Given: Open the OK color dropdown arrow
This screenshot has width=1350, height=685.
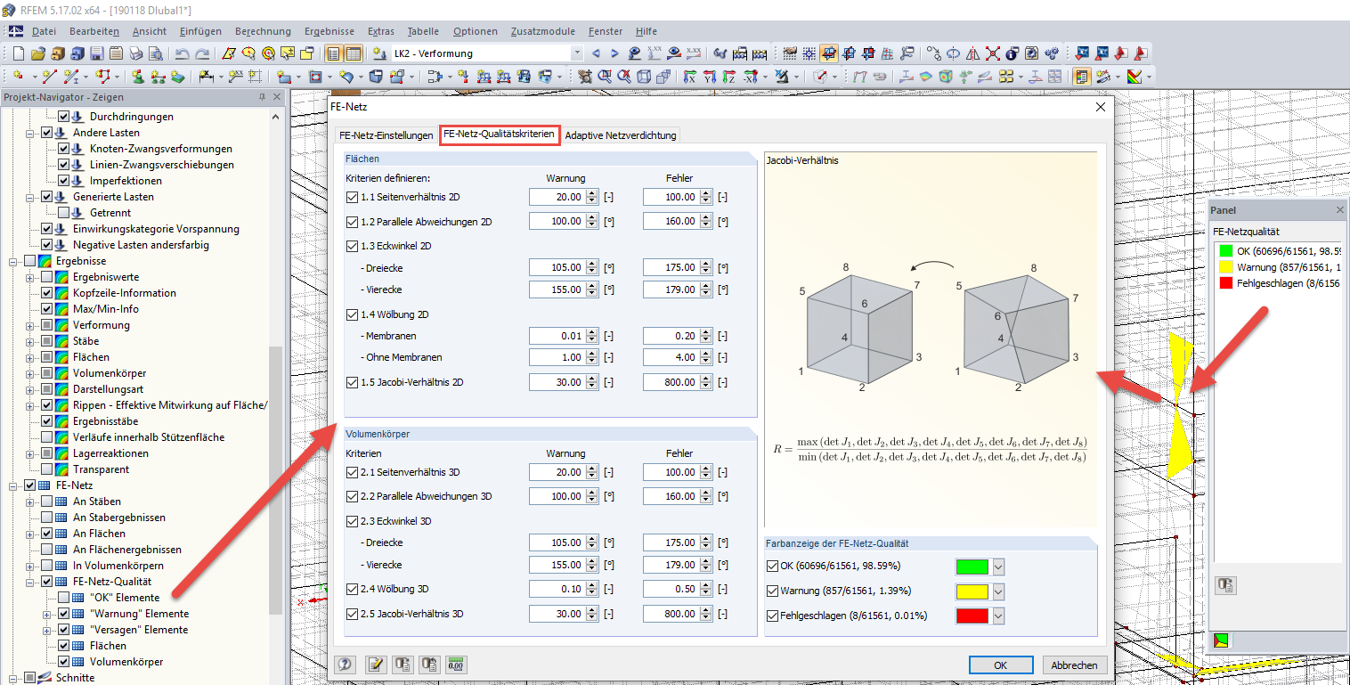Looking at the screenshot, I should 998,567.
